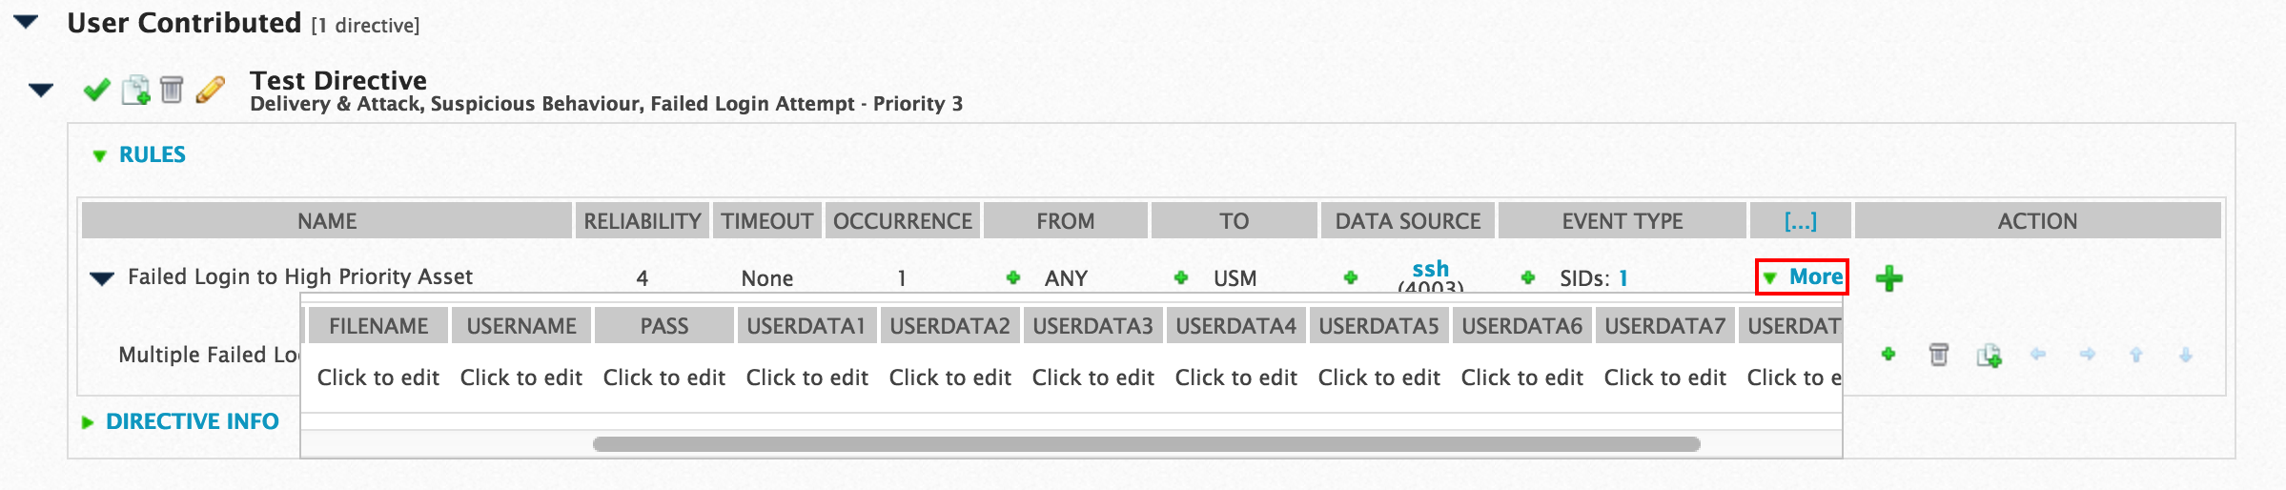
Task: Click the pencil icon to edit Test Directive
Action: pos(210,90)
